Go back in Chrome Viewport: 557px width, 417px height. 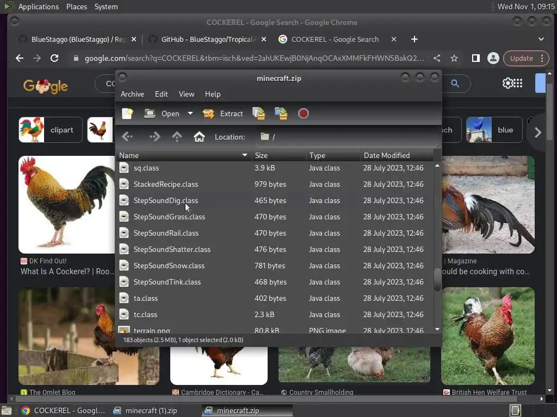click(x=20, y=58)
